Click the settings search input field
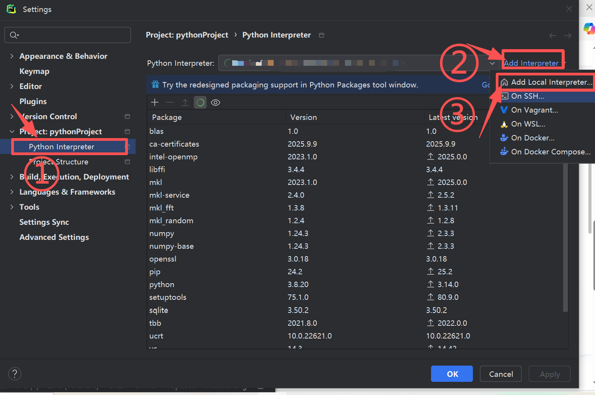The width and height of the screenshot is (595, 395). click(x=67, y=35)
